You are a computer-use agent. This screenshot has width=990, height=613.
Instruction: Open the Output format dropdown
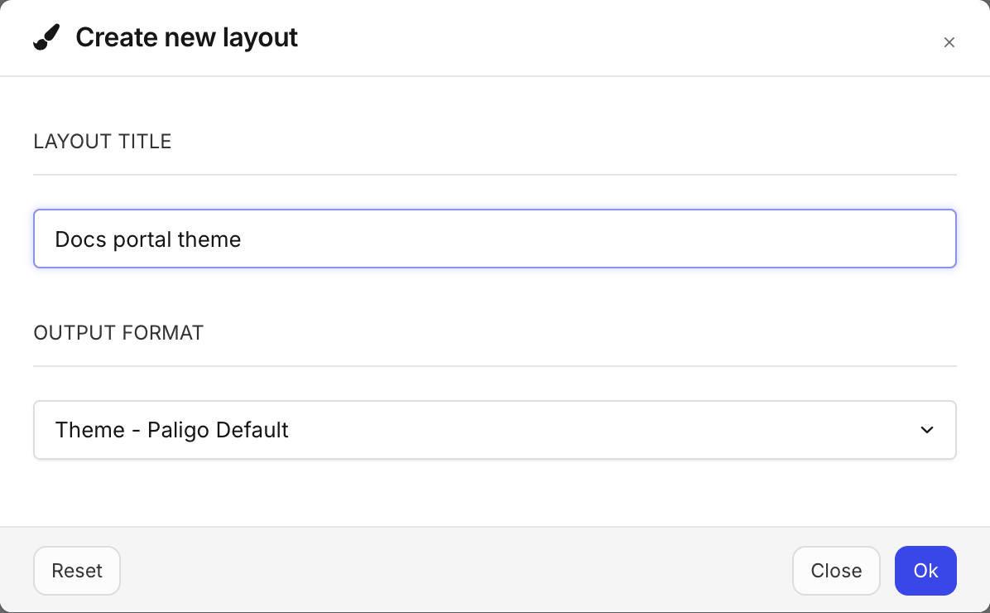point(495,430)
